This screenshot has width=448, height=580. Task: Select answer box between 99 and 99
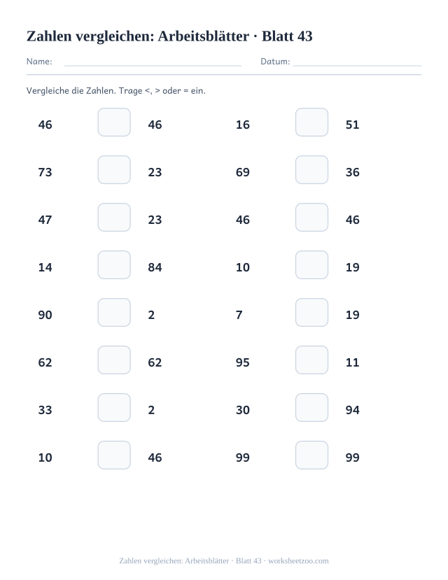coord(311,455)
